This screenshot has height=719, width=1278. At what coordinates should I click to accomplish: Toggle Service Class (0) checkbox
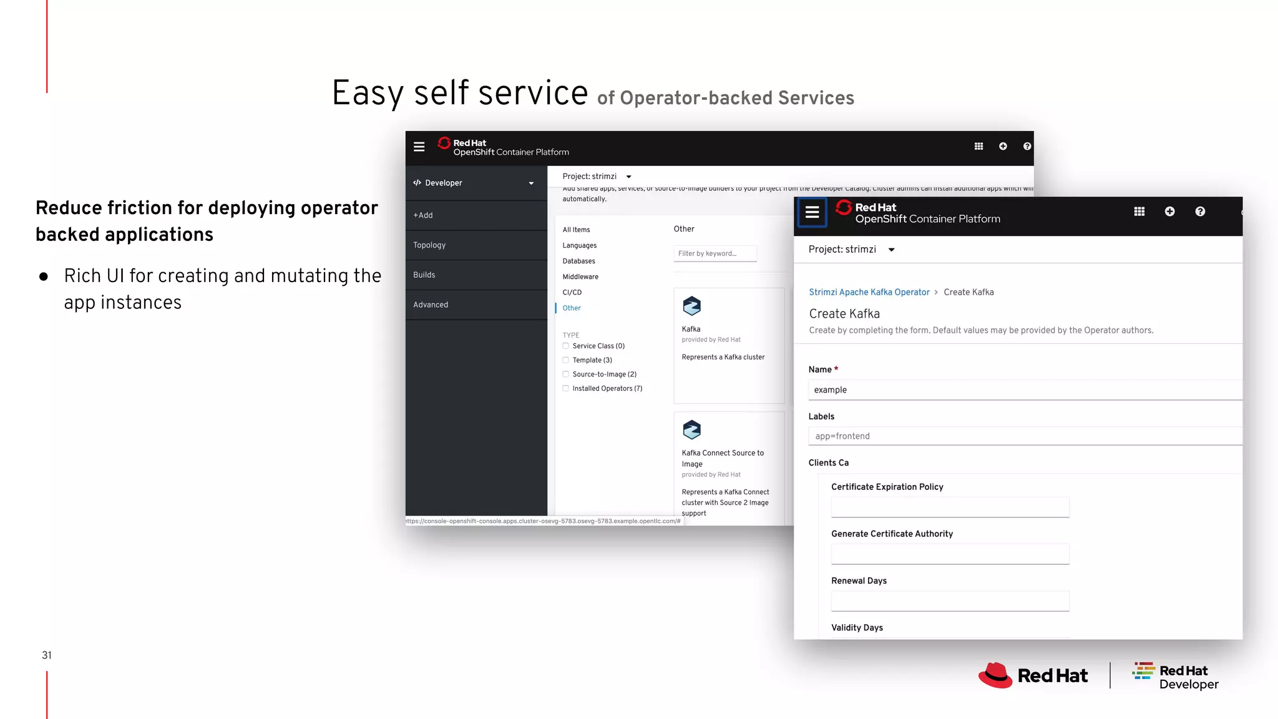[566, 346]
